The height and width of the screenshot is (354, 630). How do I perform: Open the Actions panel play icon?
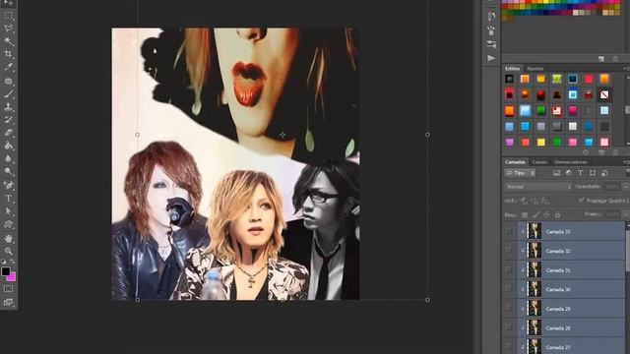[x=491, y=58]
